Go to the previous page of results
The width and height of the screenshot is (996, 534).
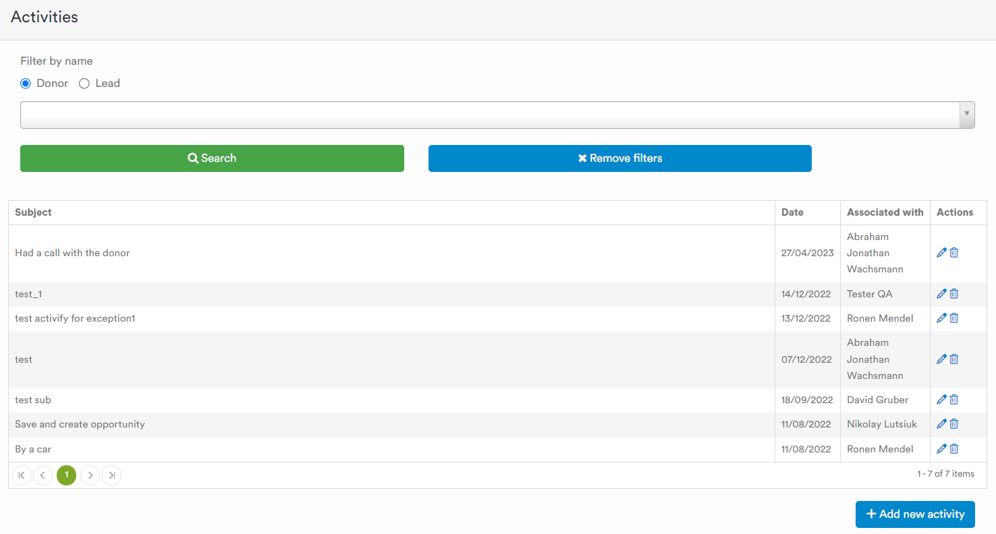point(43,475)
